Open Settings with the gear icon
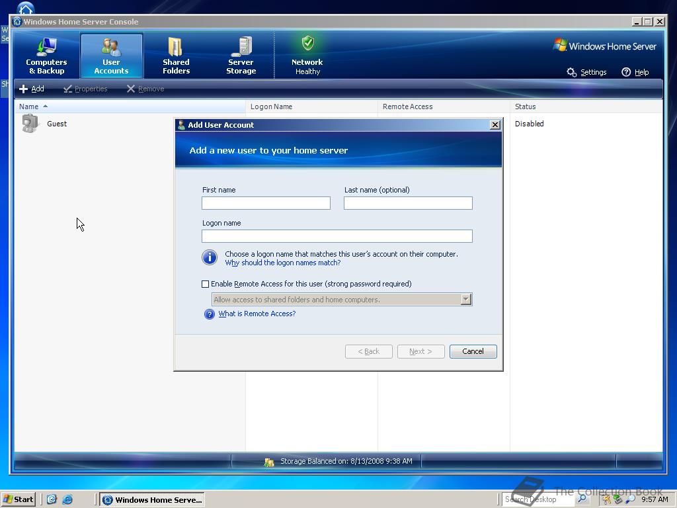The width and height of the screenshot is (677, 508). point(587,72)
